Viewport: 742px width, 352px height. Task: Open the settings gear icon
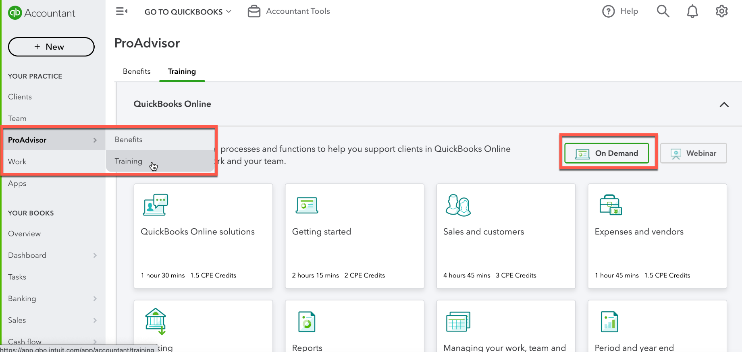coord(722,11)
